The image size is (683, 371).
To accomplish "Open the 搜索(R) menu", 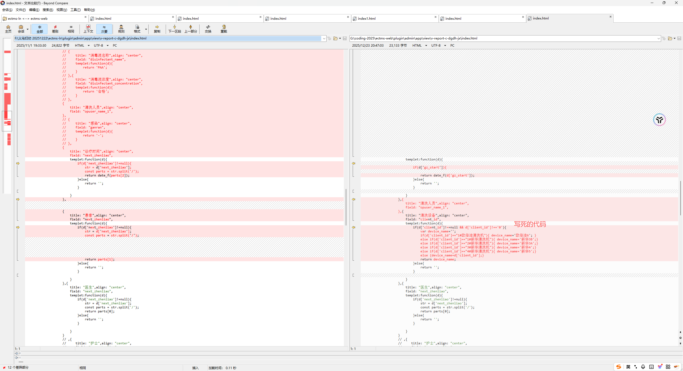I will pos(48,10).
